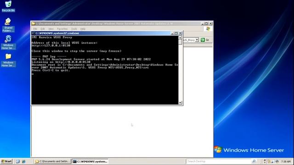Click the 'Press Ctrl-C to quit.' line
The width and height of the screenshot is (294, 165).
pos(51,70)
